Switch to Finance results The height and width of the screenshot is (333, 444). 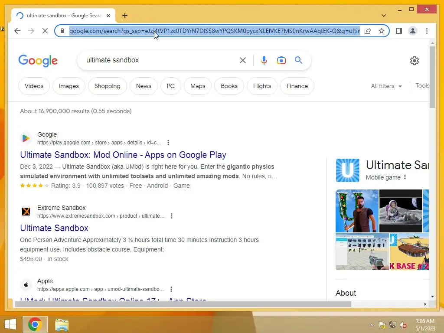pos(297,86)
